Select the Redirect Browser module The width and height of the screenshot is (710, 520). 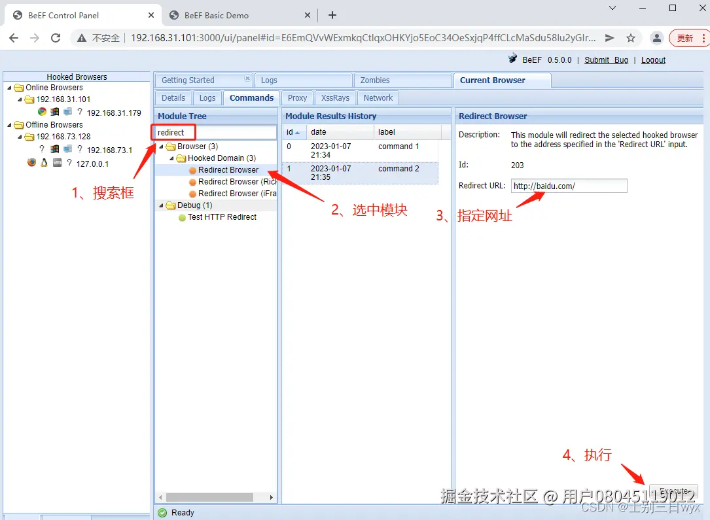(228, 170)
